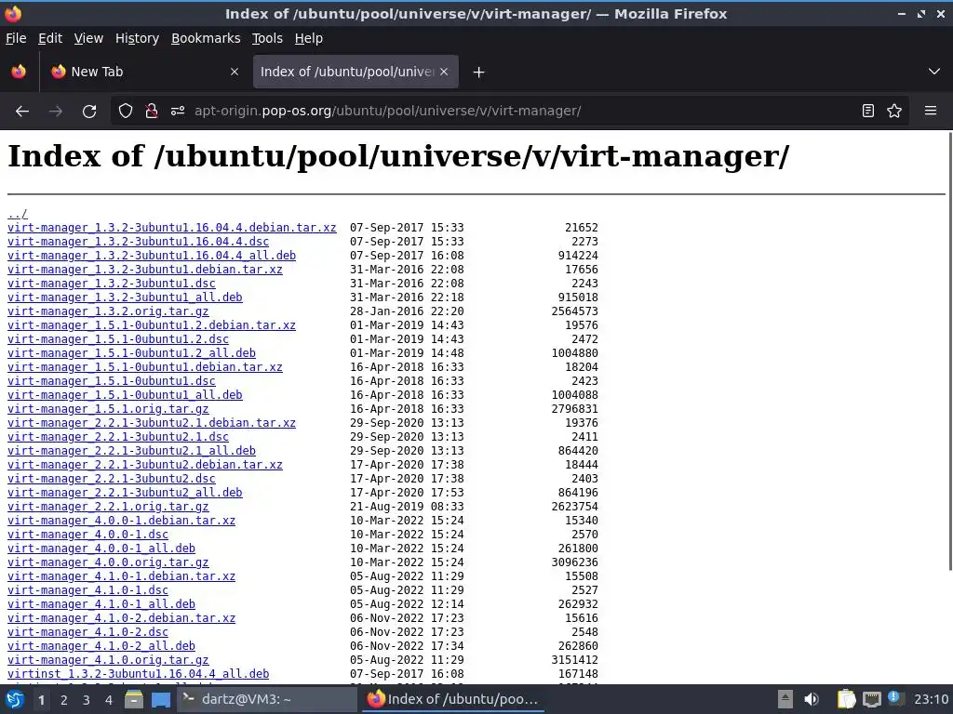Click virt-manager_2.2.1-3ubuntu2.1.dsc link
Image resolution: width=953 pixels, height=714 pixels.
[x=118, y=437]
